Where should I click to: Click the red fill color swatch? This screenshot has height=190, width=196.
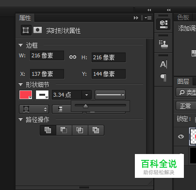click(x=26, y=95)
